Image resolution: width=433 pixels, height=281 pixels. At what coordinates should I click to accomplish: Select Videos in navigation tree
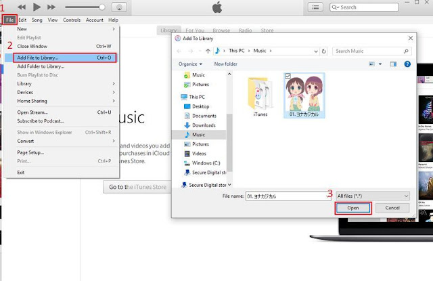pyautogui.click(x=195, y=153)
